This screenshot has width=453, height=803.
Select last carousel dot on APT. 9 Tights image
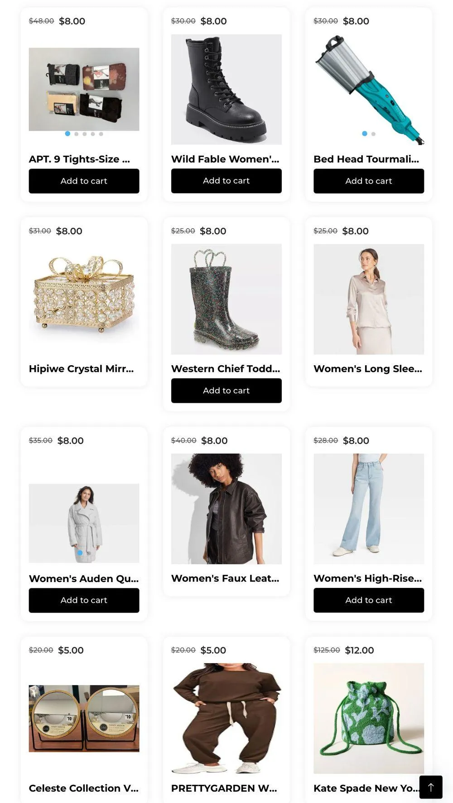[101, 134]
